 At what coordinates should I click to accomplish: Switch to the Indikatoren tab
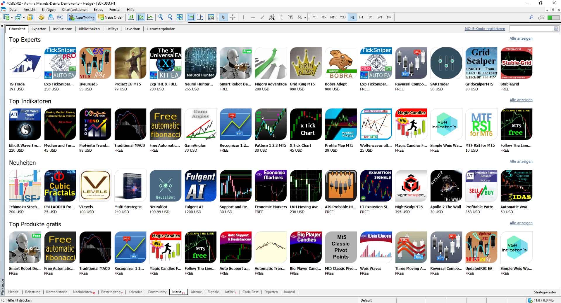coord(62,29)
